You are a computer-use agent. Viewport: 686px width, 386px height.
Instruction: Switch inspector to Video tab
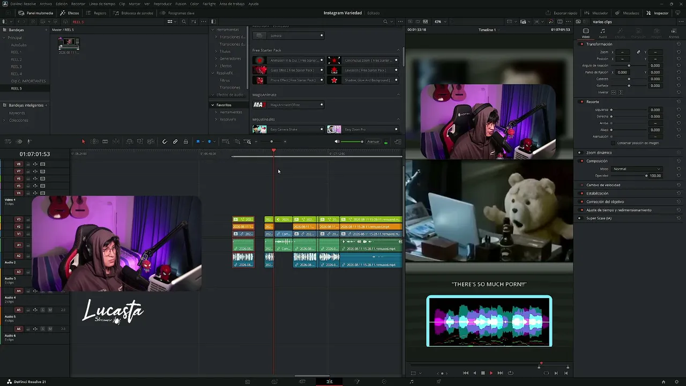586,33
